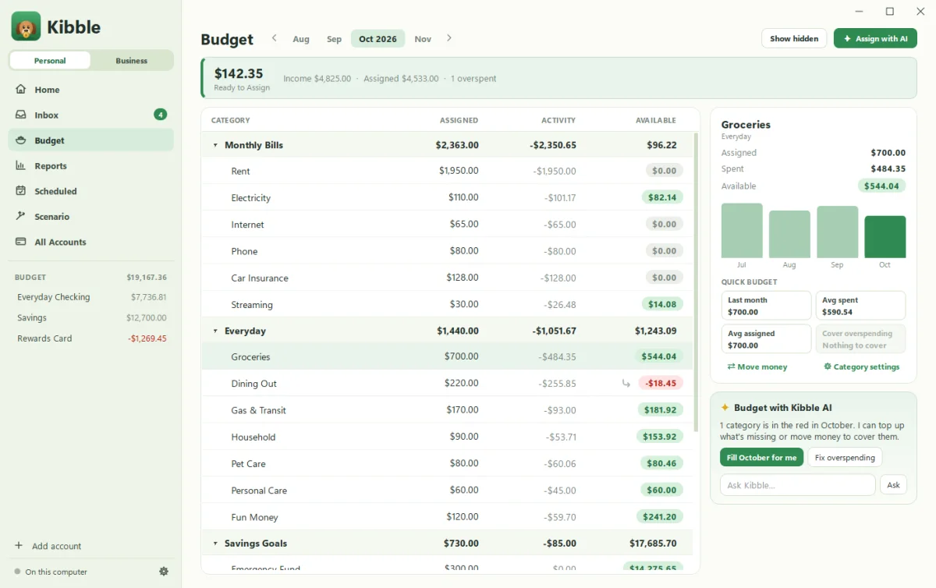Click the Inbox tray icon
Viewport: 936px width, 588px height.
pos(21,115)
